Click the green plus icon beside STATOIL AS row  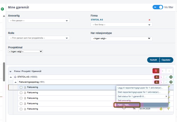[x=171, y=77]
